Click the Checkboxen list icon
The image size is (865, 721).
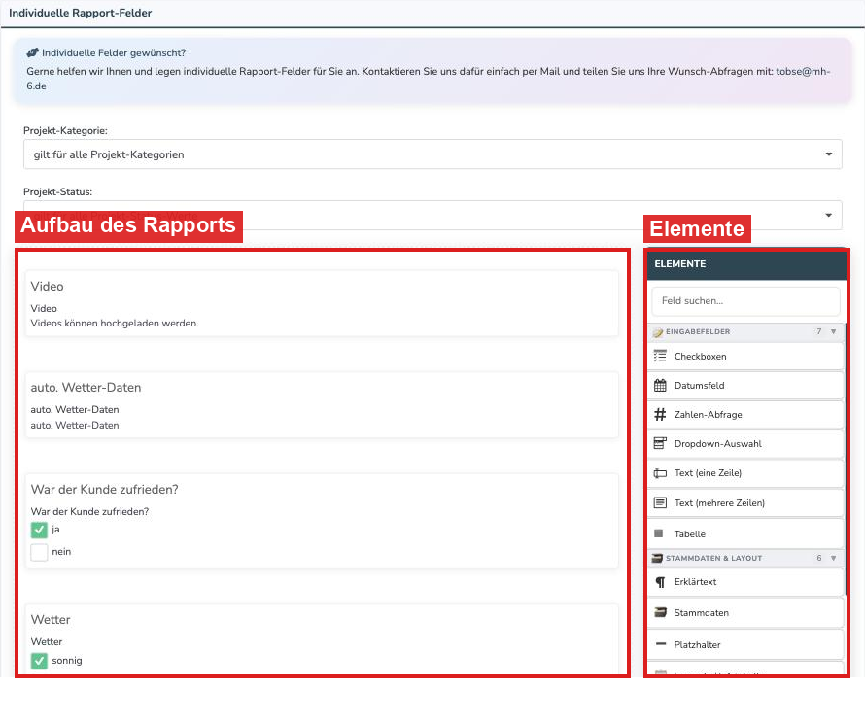point(660,356)
